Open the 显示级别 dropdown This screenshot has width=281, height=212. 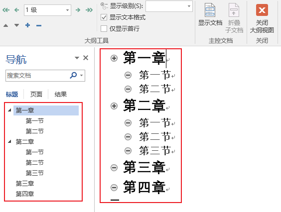tap(169, 6)
